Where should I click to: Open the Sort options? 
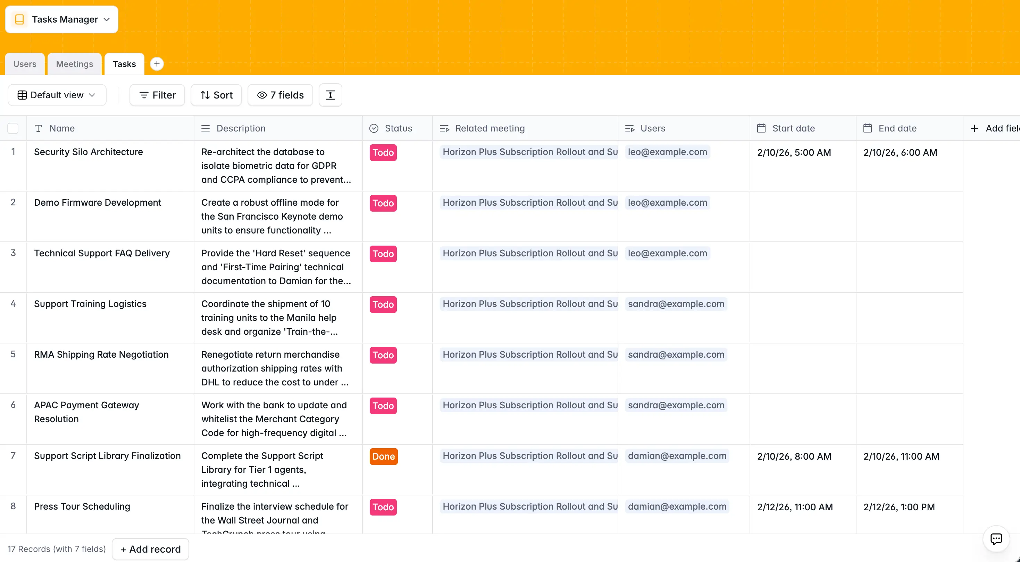(x=216, y=95)
